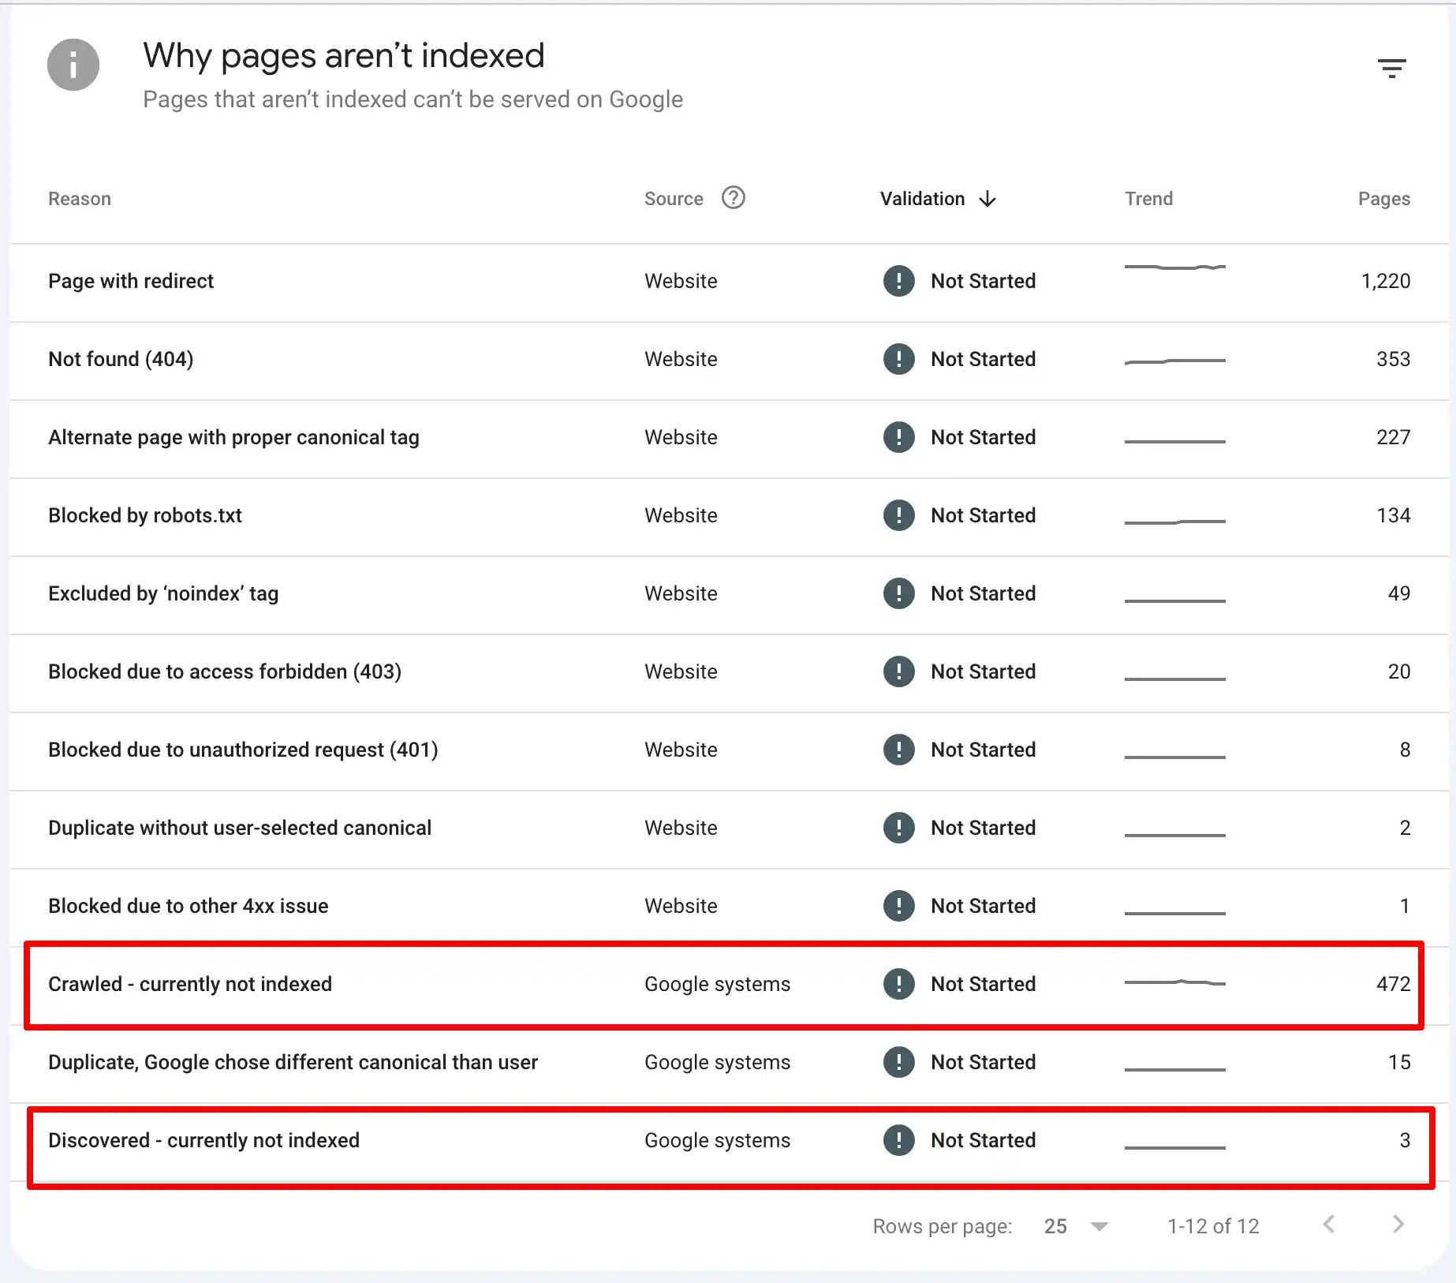1456x1283 pixels.
Task: Click Not Started status for Blocked due to 403
Action: point(983,671)
